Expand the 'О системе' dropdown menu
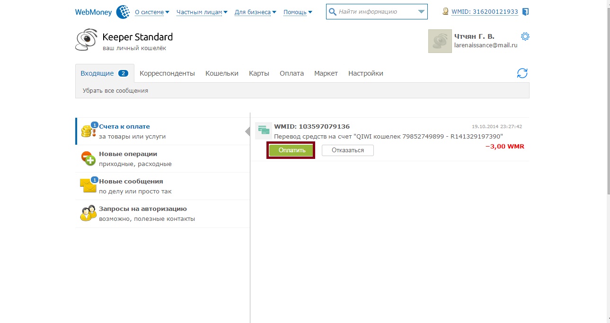The image size is (610, 323). tap(152, 12)
